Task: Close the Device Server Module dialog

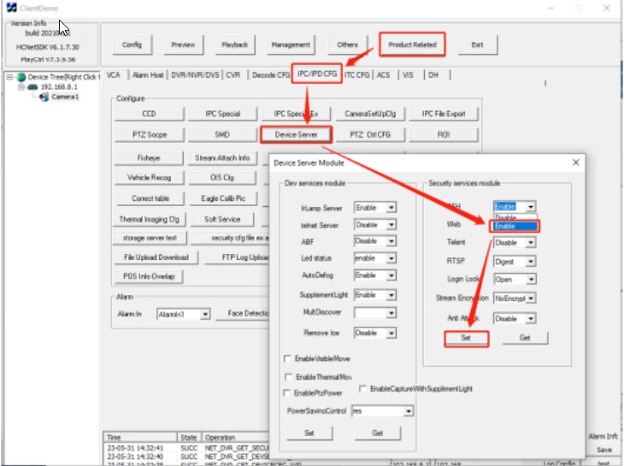Action: tap(575, 162)
